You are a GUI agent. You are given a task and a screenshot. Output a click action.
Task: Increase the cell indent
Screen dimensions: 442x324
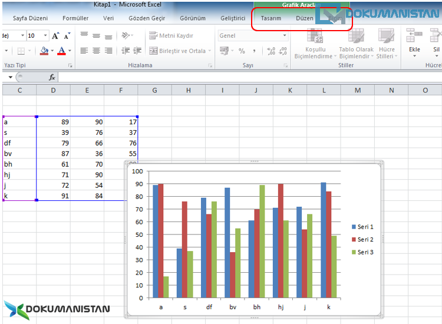(137, 51)
